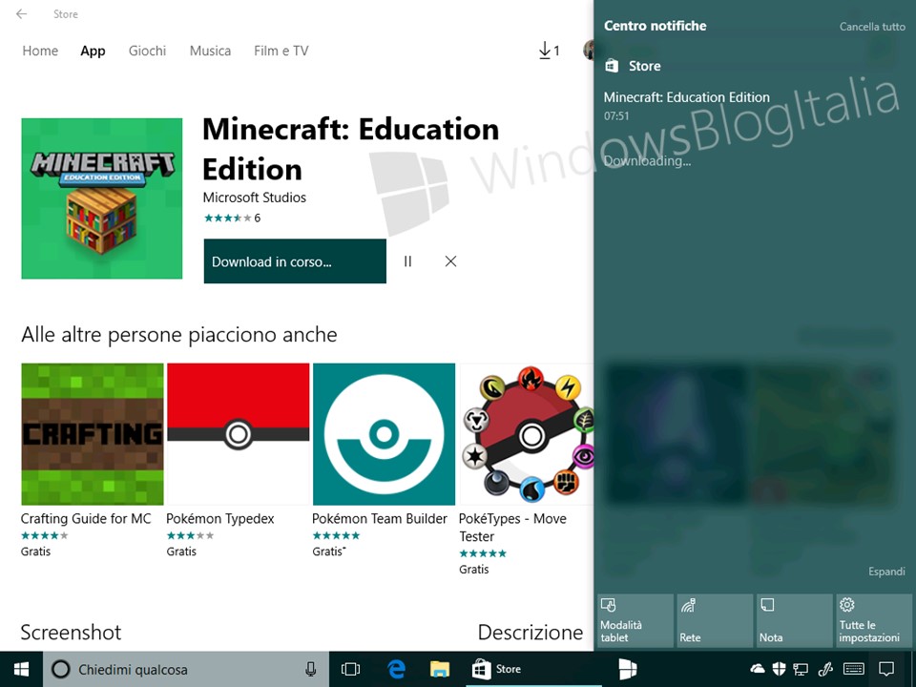Click the "PokéTypes - Move Tester" title
916x687 pixels.
click(512, 528)
